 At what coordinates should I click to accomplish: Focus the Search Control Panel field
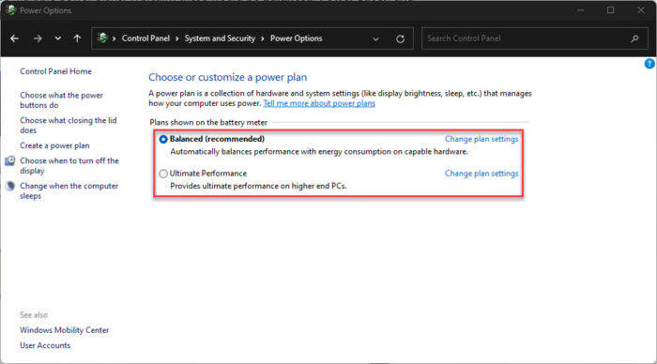(527, 38)
